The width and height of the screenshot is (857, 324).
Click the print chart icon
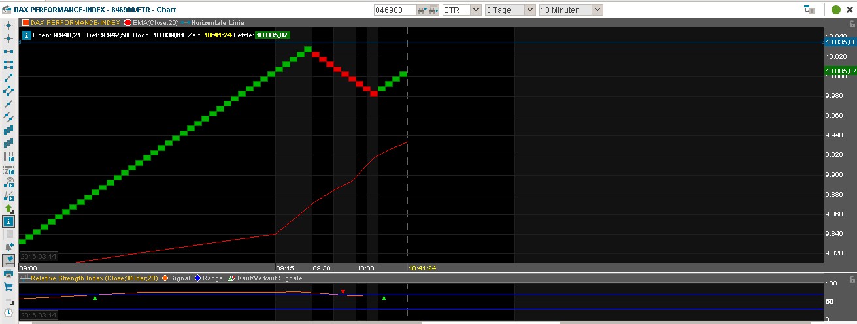point(8,273)
